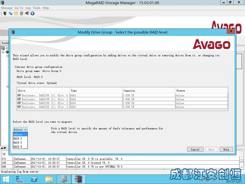Open Server Manager from taskbar
The image size is (245, 184).
[19, 179]
